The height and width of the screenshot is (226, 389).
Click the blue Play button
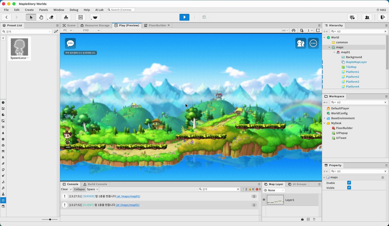185,17
